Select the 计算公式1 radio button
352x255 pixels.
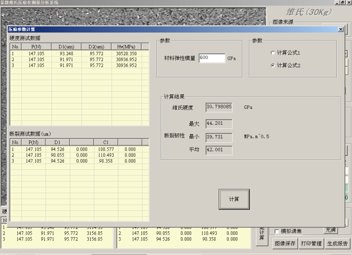click(x=272, y=53)
